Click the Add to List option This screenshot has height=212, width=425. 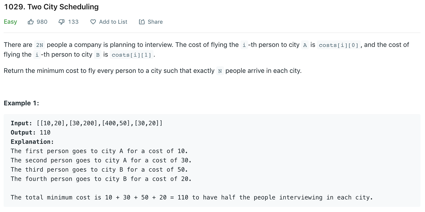113,22
